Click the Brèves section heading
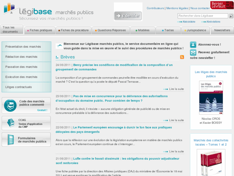Image resolution: width=234 pixels, height=176 pixels. (x=68, y=57)
